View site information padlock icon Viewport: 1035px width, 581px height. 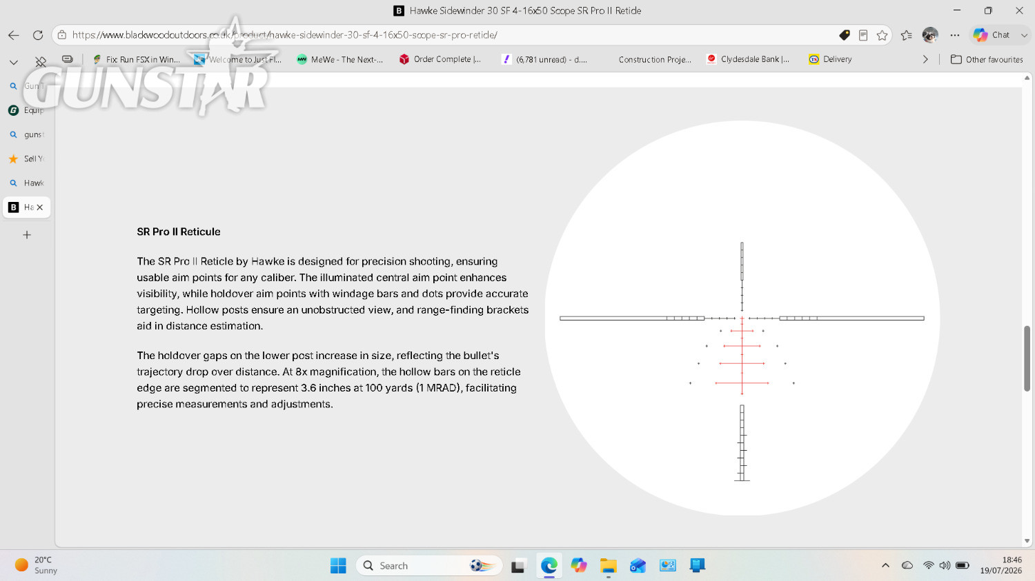click(x=62, y=35)
